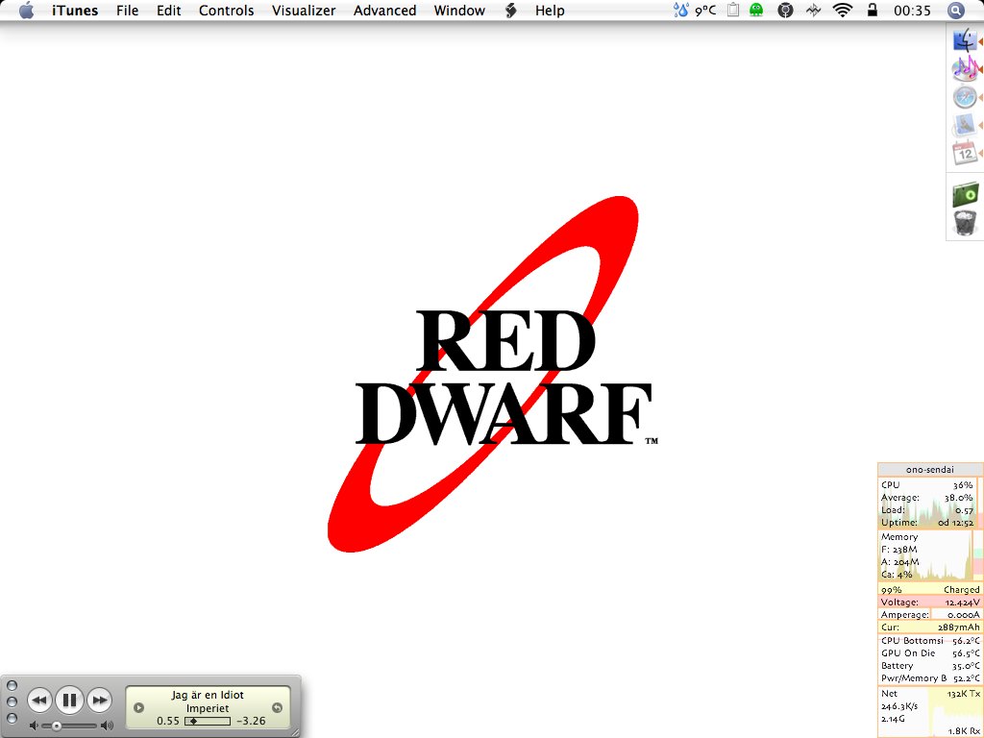The image size is (984, 738).
Task: Open Mail from the Dock
Action: click(x=965, y=126)
